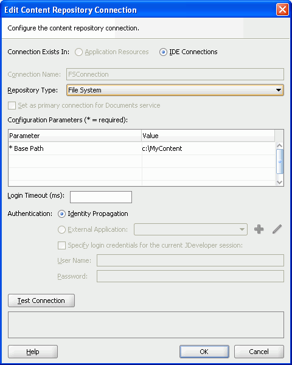Edit the Base Path value cell
292x365 pixels.
(208, 148)
